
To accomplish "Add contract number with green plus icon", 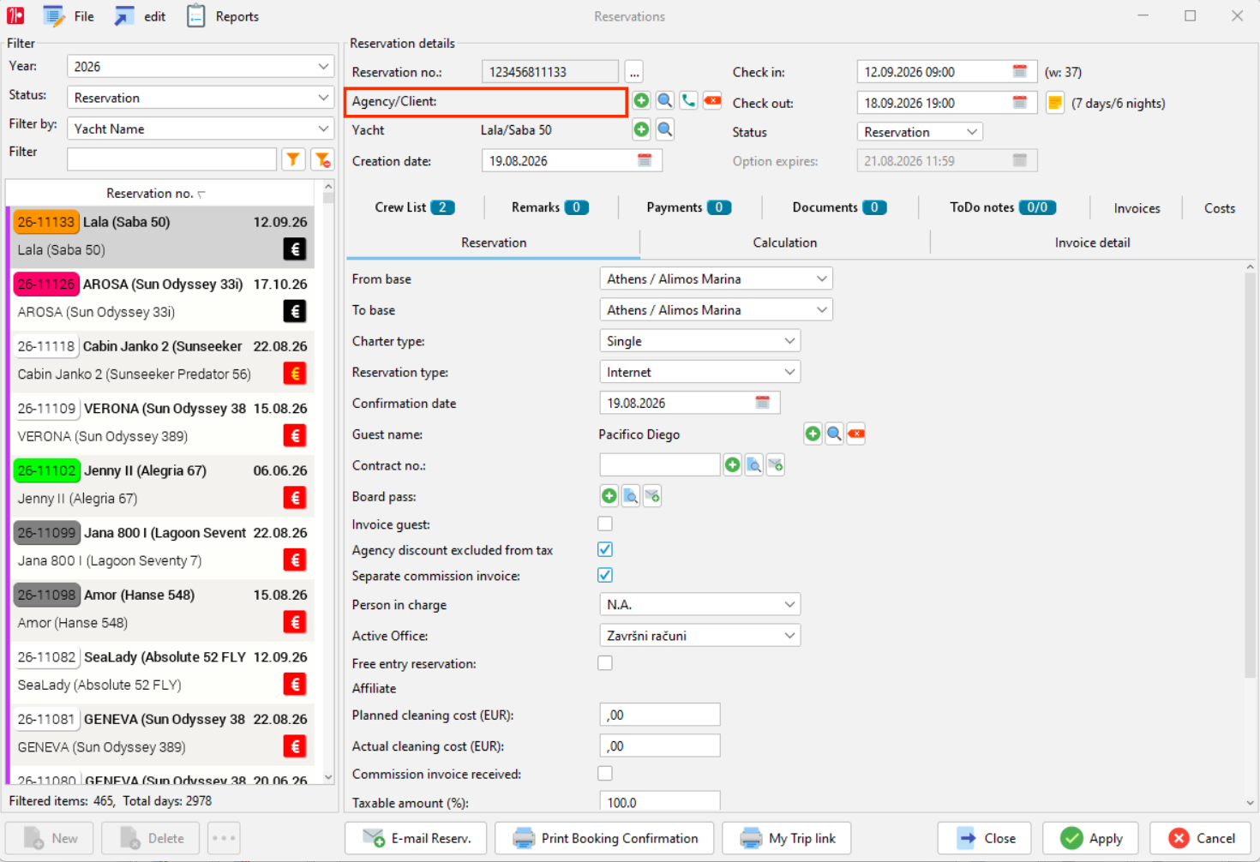I will coord(733,465).
